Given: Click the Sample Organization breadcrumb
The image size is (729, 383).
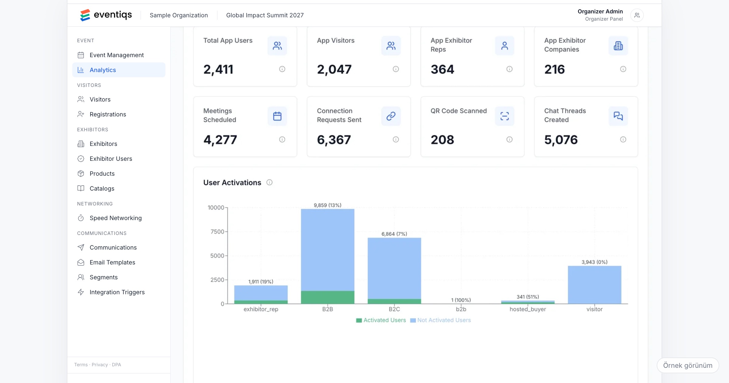Looking at the screenshot, I should pyautogui.click(x=179, y=15).
